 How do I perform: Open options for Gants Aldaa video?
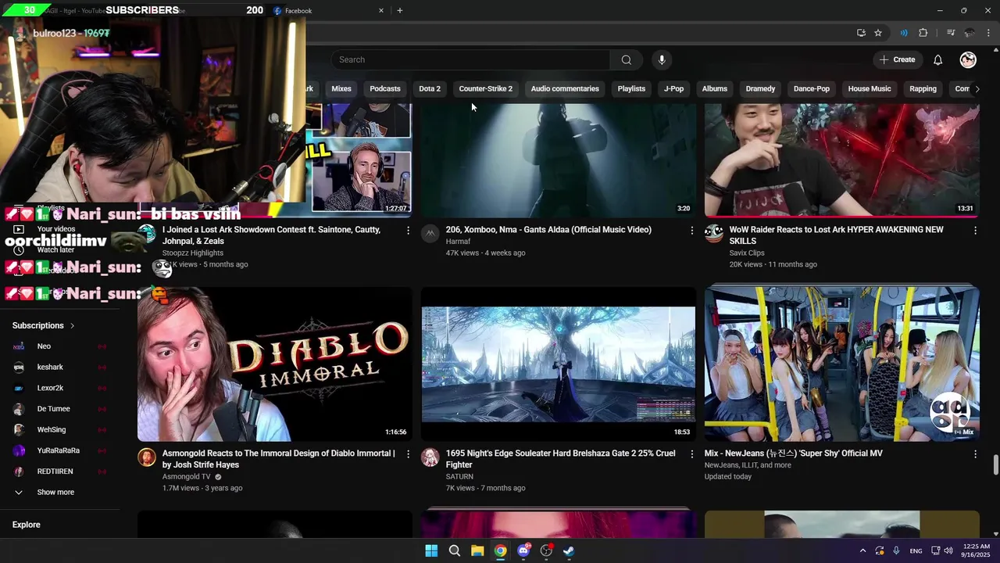(x=691, y=231)
